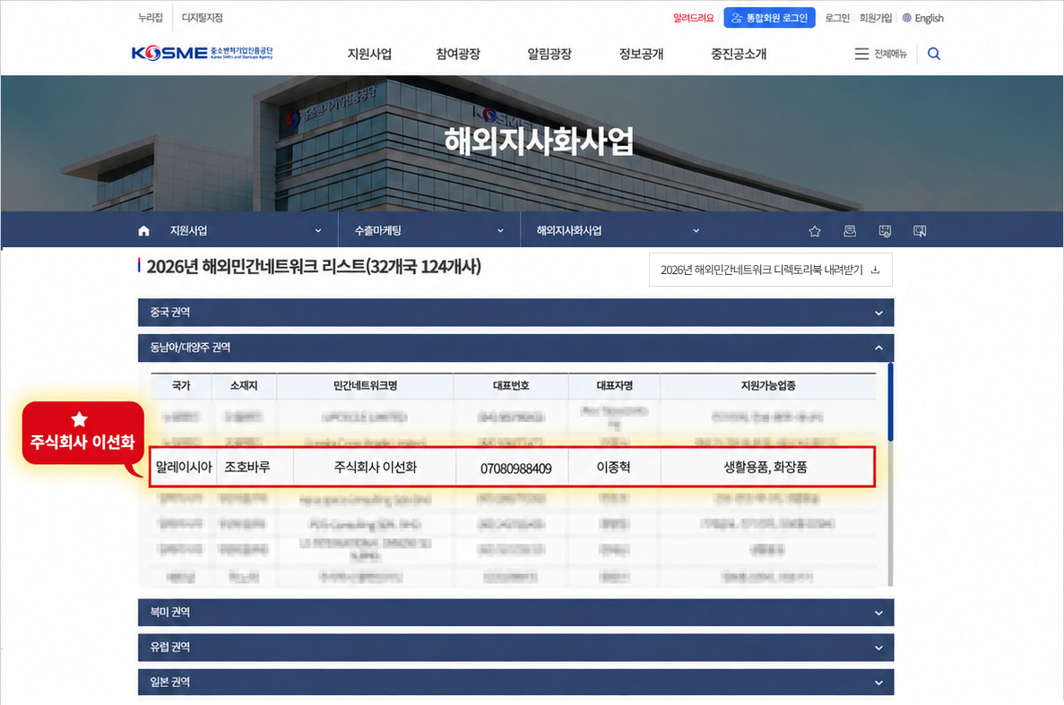Open the 로그인 link
Viewport: 1064px width, 705px height.
pos(836,18)
